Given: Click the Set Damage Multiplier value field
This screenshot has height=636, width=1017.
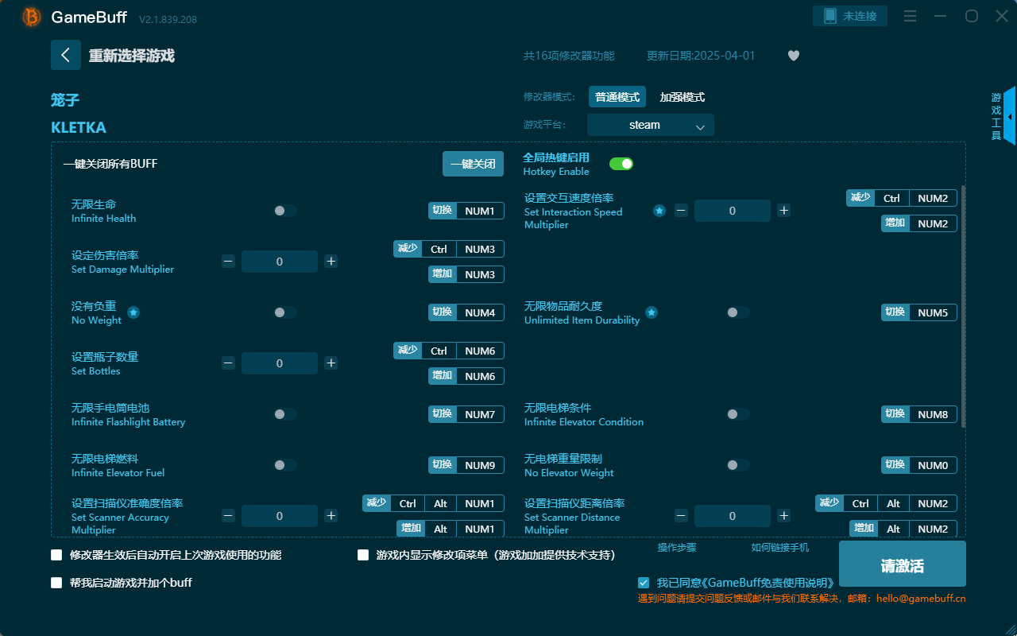Looking at the screenshot, I should pos(280,261).
